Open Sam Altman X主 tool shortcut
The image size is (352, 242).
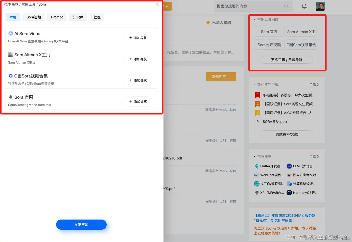[x=301, y=32]
